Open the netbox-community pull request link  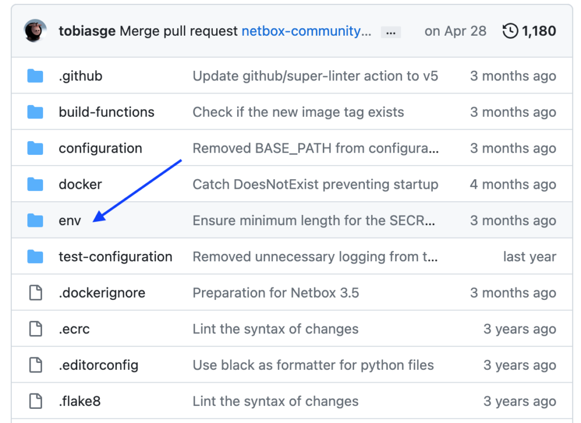click(x=306, y=31)
